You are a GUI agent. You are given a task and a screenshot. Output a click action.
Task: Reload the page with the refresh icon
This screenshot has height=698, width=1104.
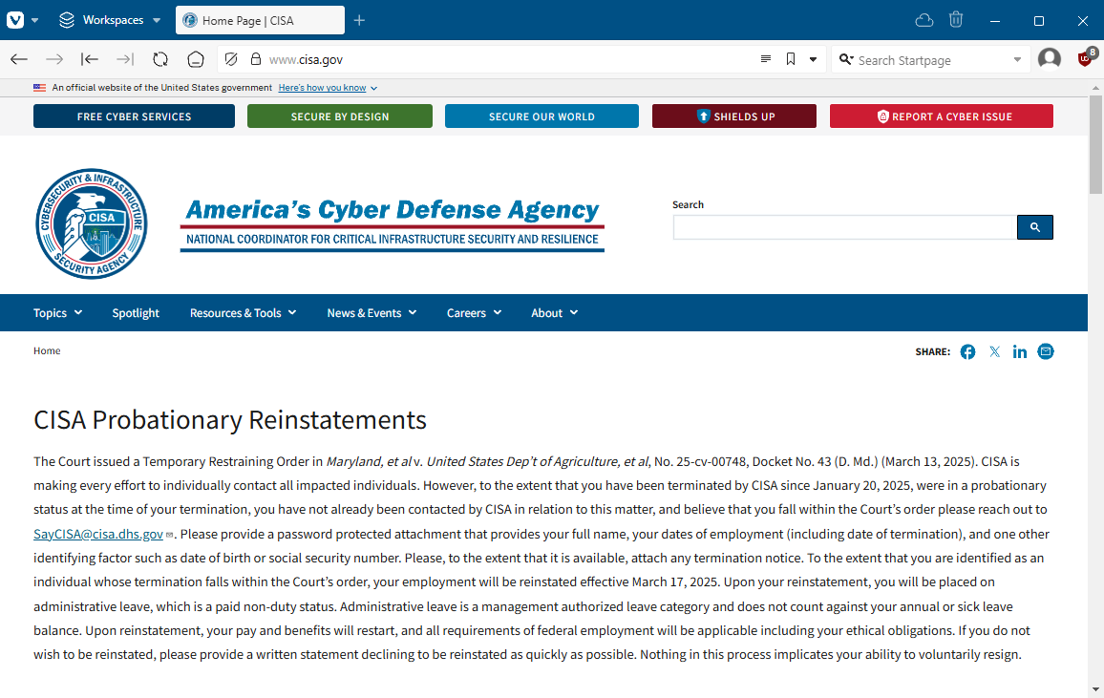(x=160, y=60)
